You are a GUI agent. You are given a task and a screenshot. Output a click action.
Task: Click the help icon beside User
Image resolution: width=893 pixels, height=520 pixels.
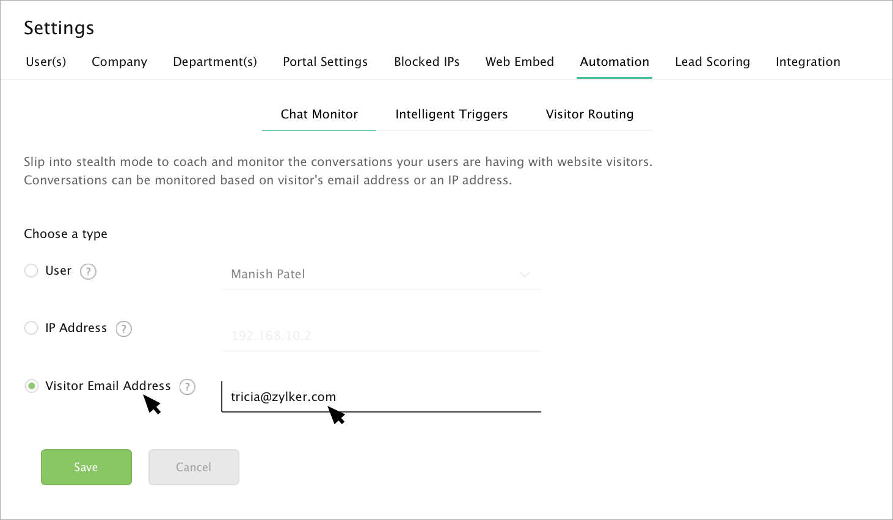89,272
